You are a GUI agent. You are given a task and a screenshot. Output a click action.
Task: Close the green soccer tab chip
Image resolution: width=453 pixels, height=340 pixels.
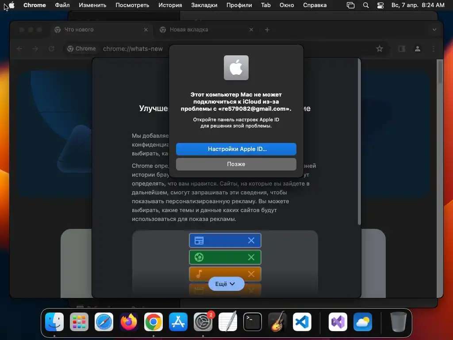(x=251, y=257)
